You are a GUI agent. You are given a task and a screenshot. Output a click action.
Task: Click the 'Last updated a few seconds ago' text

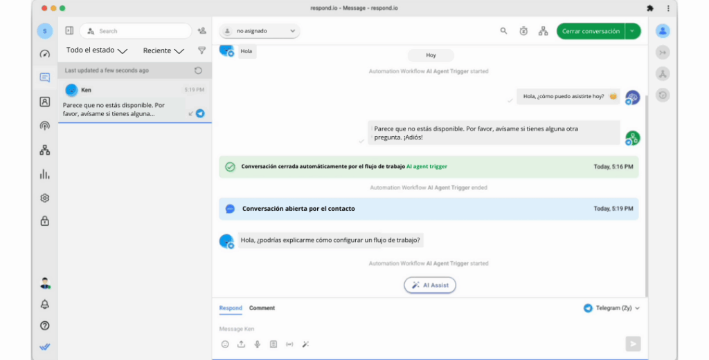pyautogui.click(x=107, y=70)
